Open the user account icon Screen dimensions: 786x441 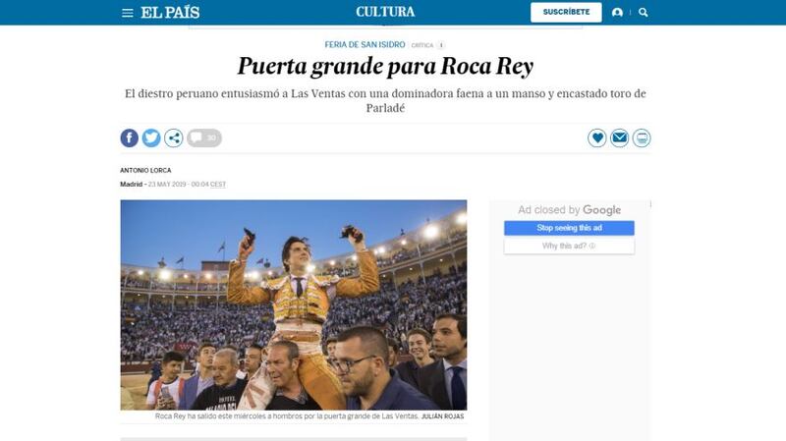click(x=617, y=13)
